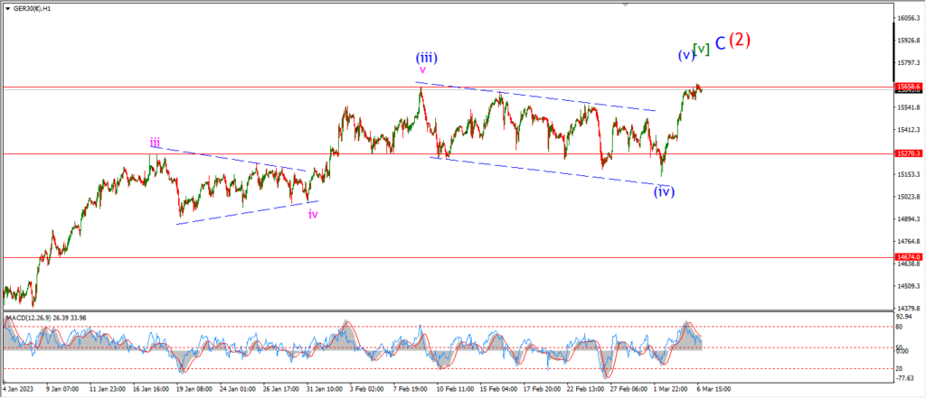Click the 14674.0 red price tag

[908, 257]
